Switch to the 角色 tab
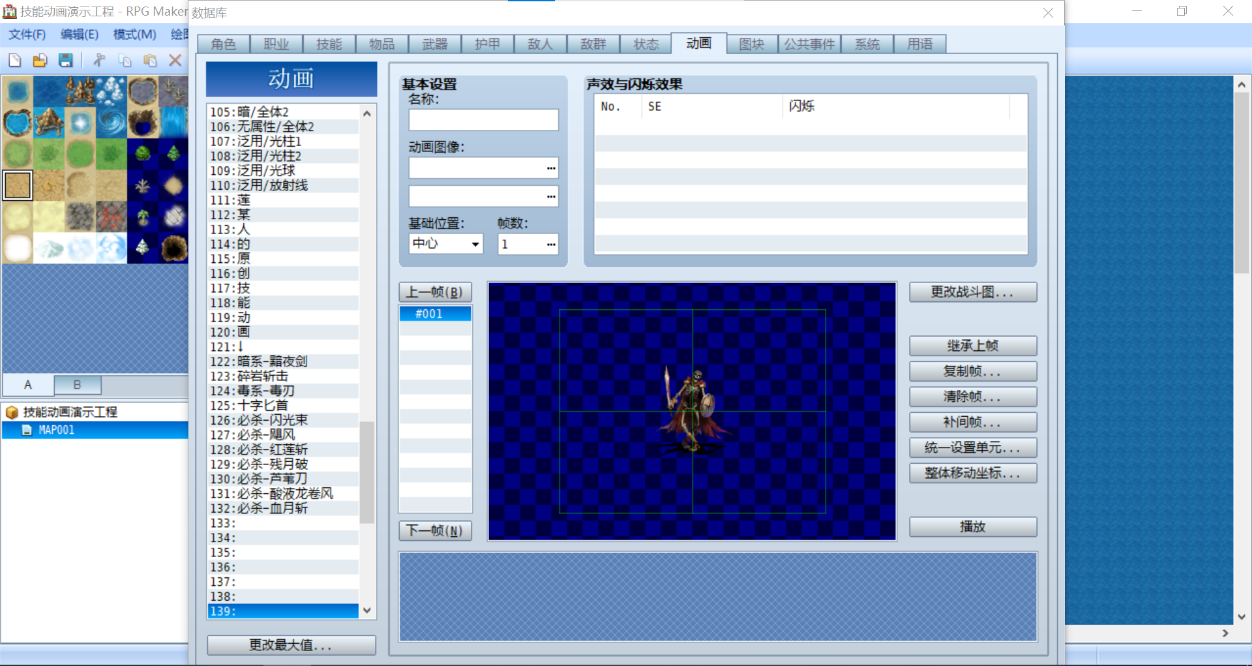Image resolution: width=1252 pixels, height=666 pixels. click(x=223, y=44)
